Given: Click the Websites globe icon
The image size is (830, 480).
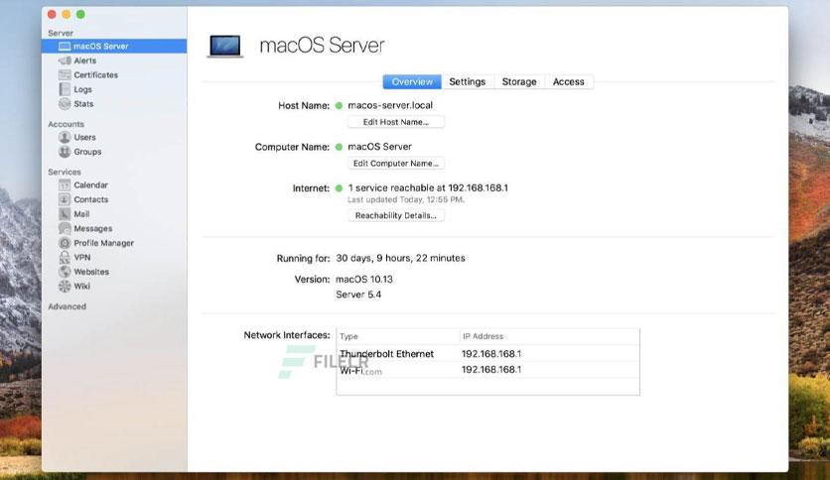Looking at the screenshot, I should (65, 271).
